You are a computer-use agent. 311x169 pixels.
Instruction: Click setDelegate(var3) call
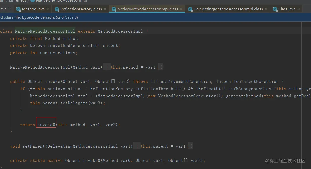81,103
